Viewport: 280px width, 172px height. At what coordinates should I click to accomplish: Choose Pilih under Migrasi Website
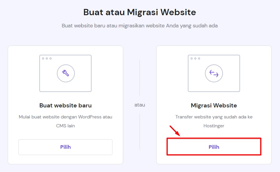coord(214,147)
